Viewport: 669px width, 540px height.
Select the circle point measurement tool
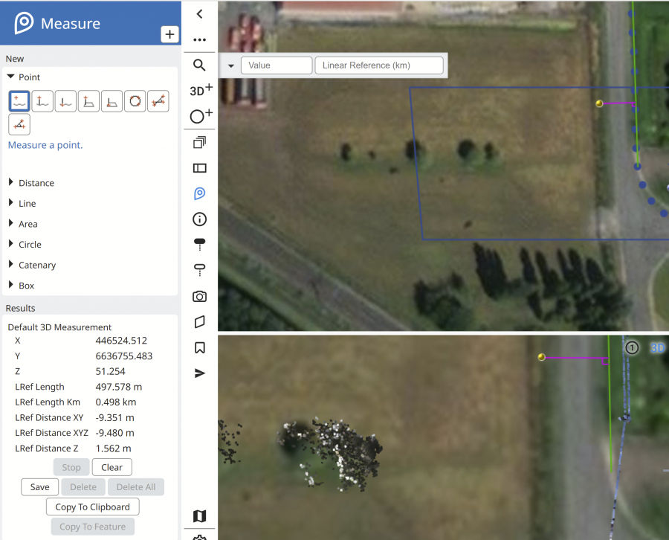[x=135, y=101]
